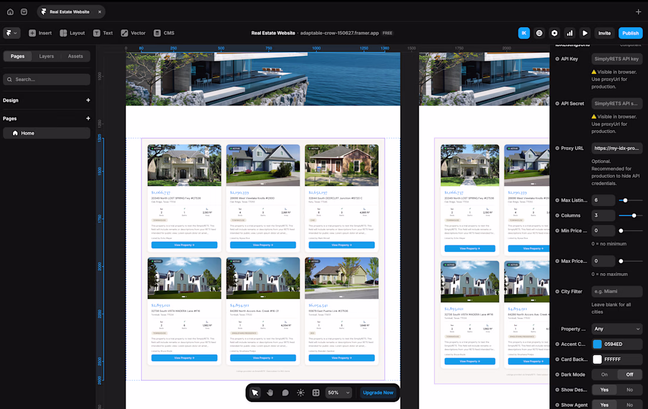The height and width of the screenshot is (409, 648).
Task: Open the Layout tool
Action: 72,33
